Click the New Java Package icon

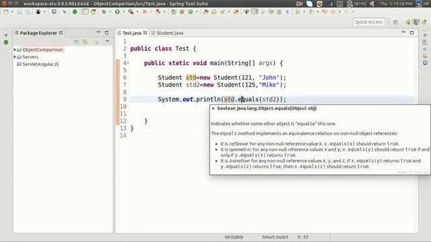coord(182,12)
